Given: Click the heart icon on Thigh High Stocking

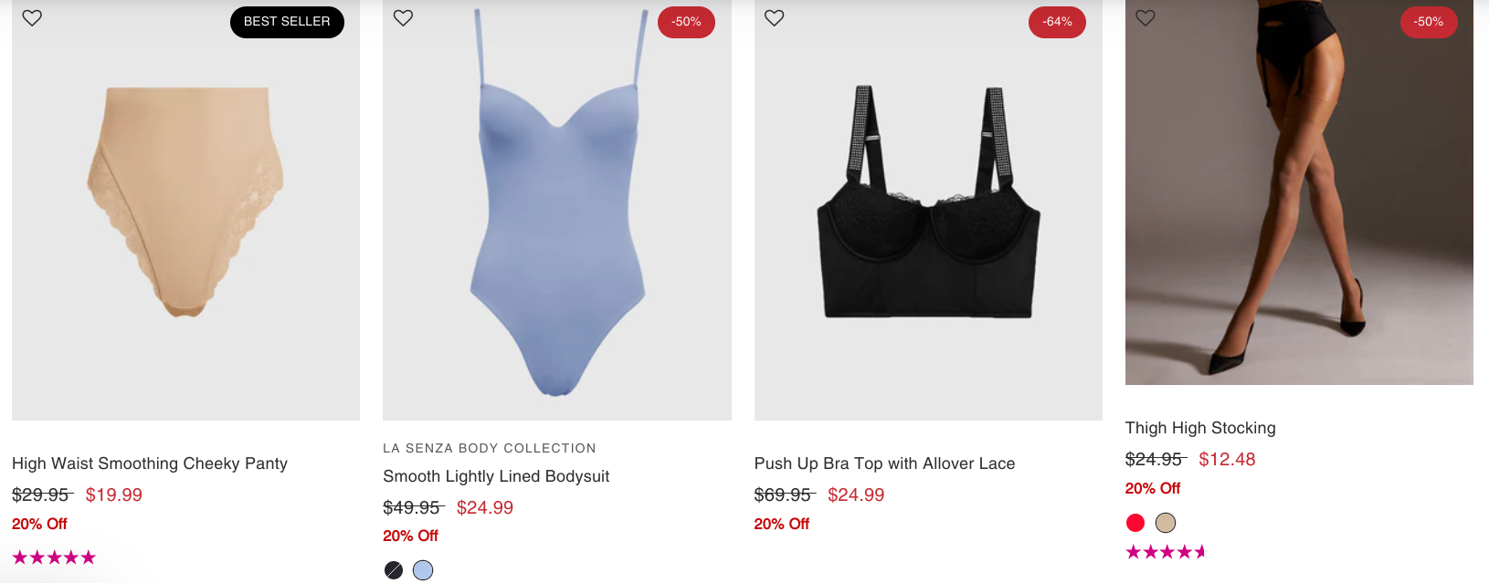Looking at the screenshot, I should click(x=1146, y=18).
